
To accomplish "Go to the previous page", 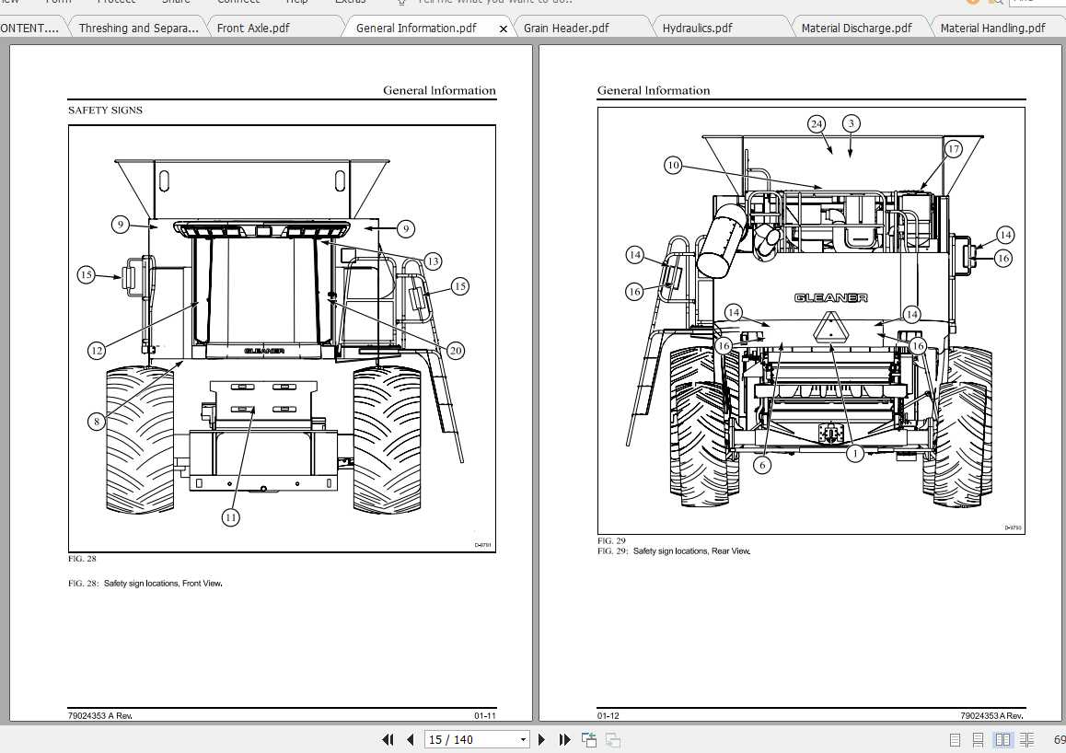I will [x=410, y=739].
